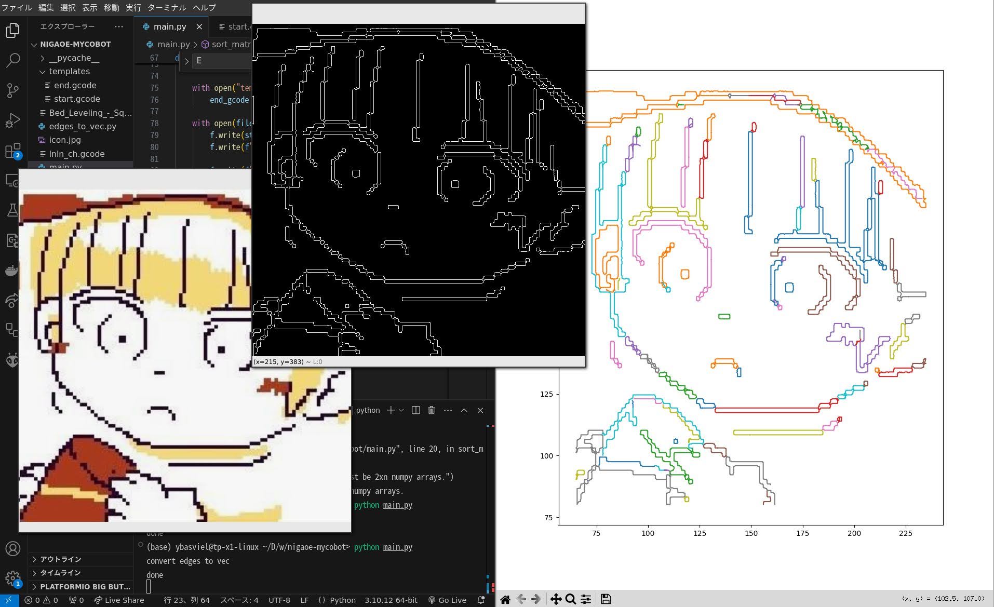Open start.gcode in the explorer
This screenshot has width=994, height=607.
pyautogui.click(x=77, y=99)
